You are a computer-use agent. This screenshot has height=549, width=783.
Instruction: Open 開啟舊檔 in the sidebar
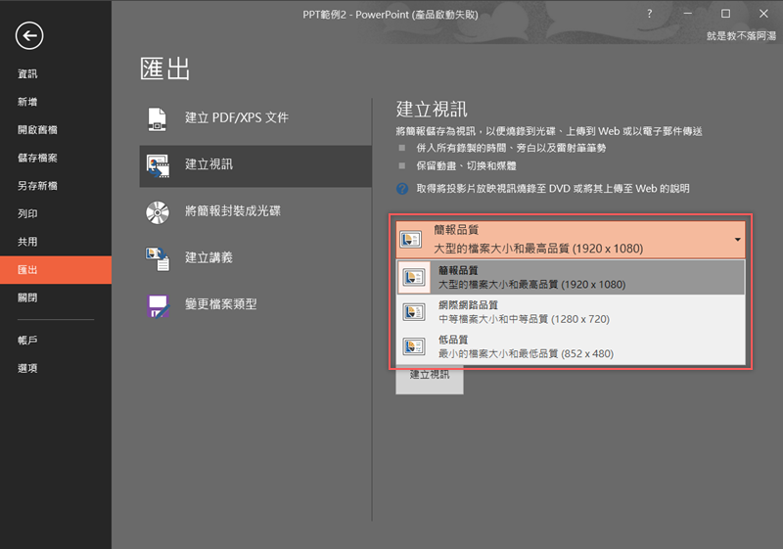pyautogui.click(x=56, y=130)
